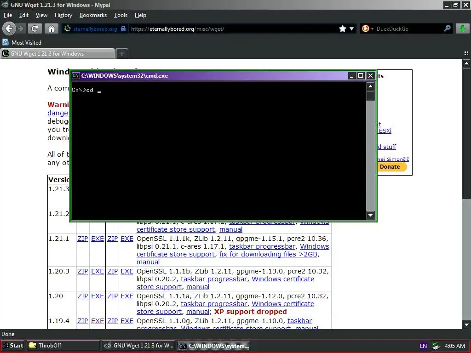
Task: Click the Most Visited bookmarks icon
Action: click(6, 42)
